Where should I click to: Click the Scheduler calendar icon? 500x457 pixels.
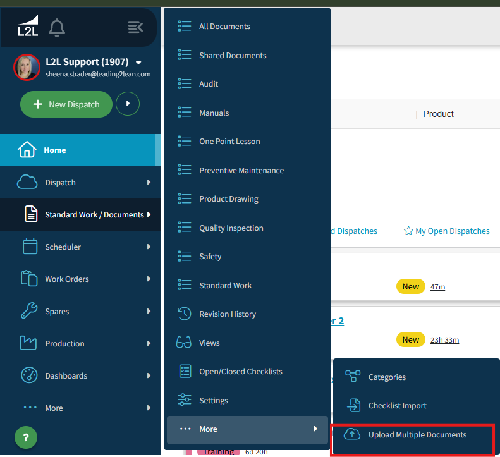[x=30, y=247]
